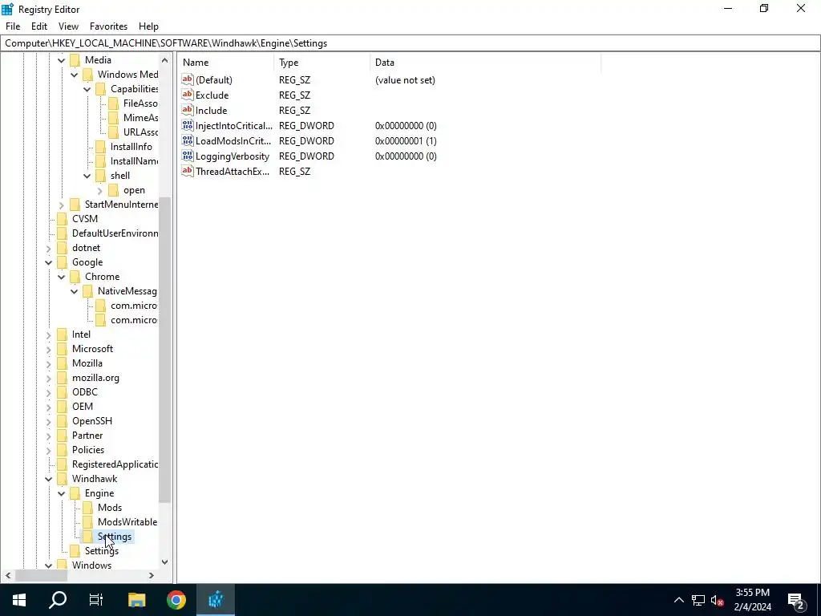Select the Mozilla folder icon
This screenshot has height=616, width=821.
(x=63, y=363)
